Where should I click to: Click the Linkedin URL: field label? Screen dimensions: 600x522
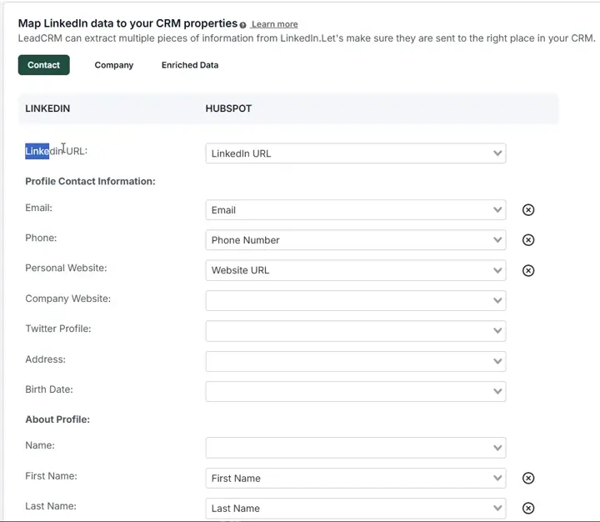tap(57, 151)
